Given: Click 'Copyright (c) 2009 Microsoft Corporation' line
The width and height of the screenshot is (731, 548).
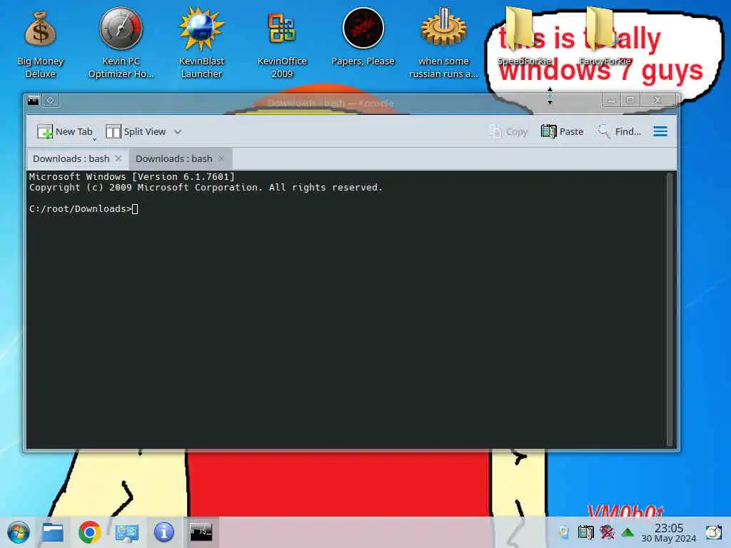Looking at the screenshot, I should click(206, 188).
